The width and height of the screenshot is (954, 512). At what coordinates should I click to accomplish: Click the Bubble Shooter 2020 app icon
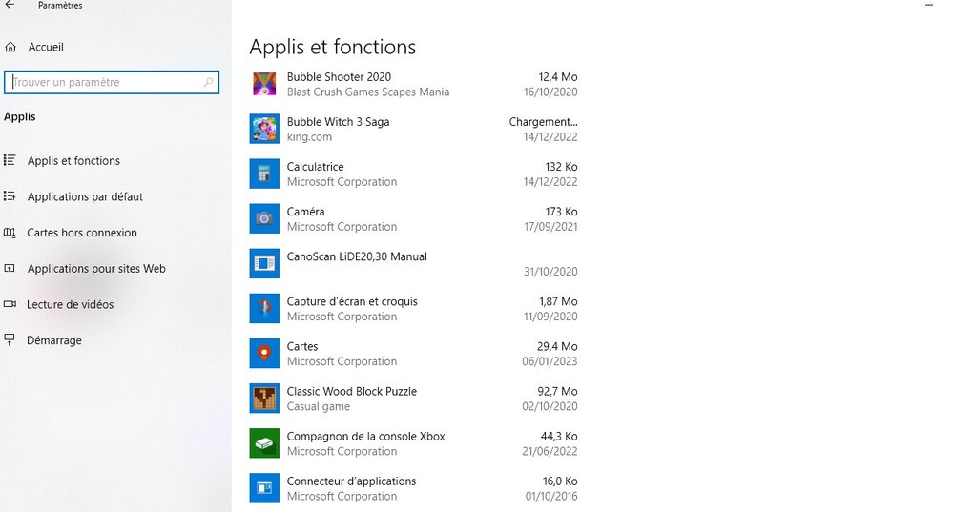[264, 84]
